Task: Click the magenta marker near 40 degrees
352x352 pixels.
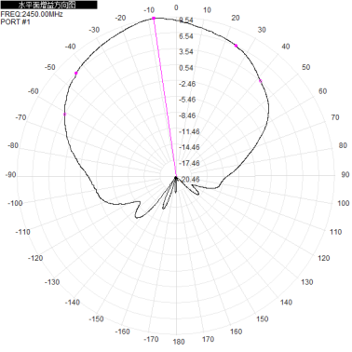Action: point(261,81)
